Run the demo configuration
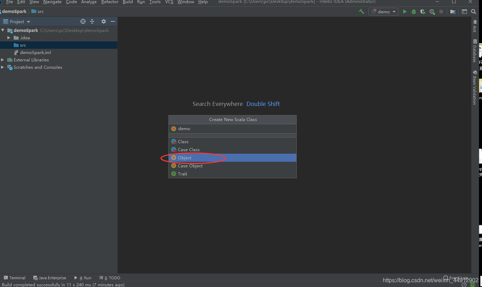The width and height of the screenshot is (482, 287). 405,12
